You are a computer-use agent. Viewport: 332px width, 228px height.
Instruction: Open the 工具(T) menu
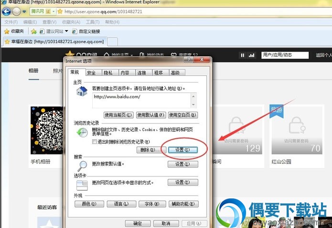pyautogui.click(x=93, y=22)
